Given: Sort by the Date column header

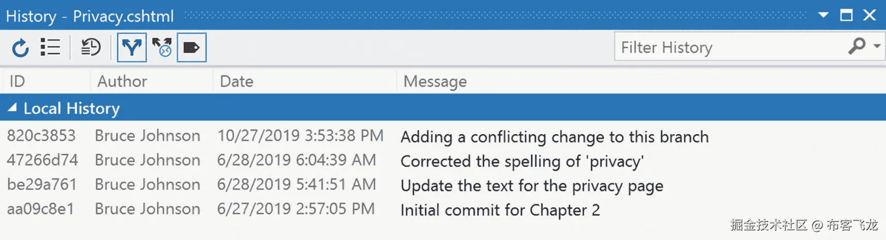Looking at the screenshot, I should tap(236, 82).
